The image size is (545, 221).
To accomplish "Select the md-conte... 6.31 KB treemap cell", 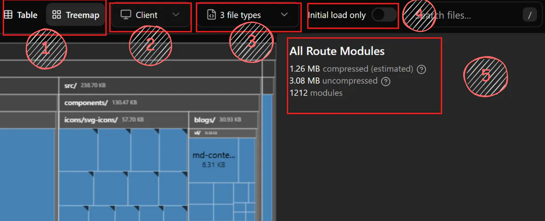I will [x=213, y=160].
